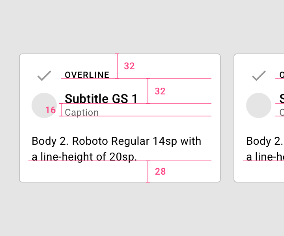
Task: Click the pink 28 bottom spacing label
Action: (x=160, y=171)
